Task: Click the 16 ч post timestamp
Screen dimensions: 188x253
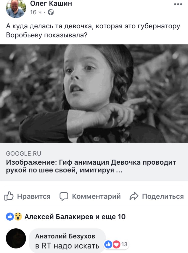Action: click(36, 12)
